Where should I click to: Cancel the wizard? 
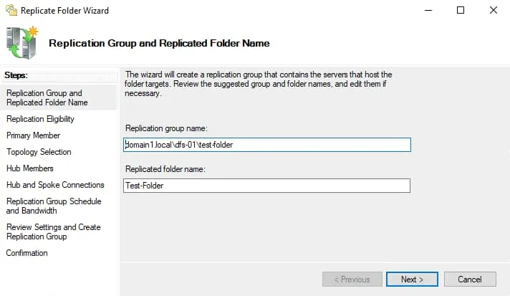(470, 280)
